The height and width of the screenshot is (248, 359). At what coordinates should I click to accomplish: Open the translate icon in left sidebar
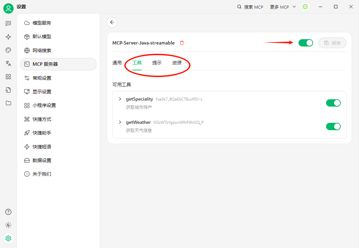coord(8,63)
